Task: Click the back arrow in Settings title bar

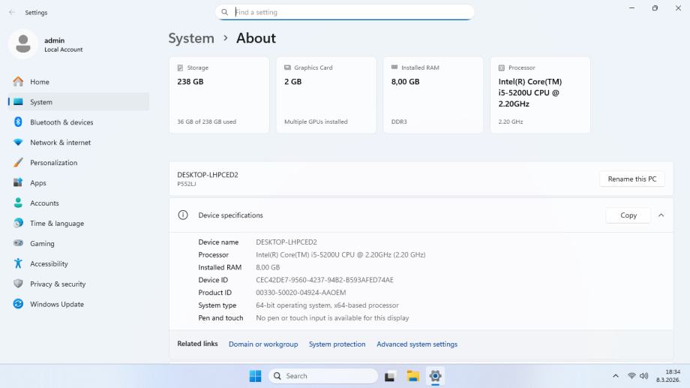Action: [x=12, y=12]
